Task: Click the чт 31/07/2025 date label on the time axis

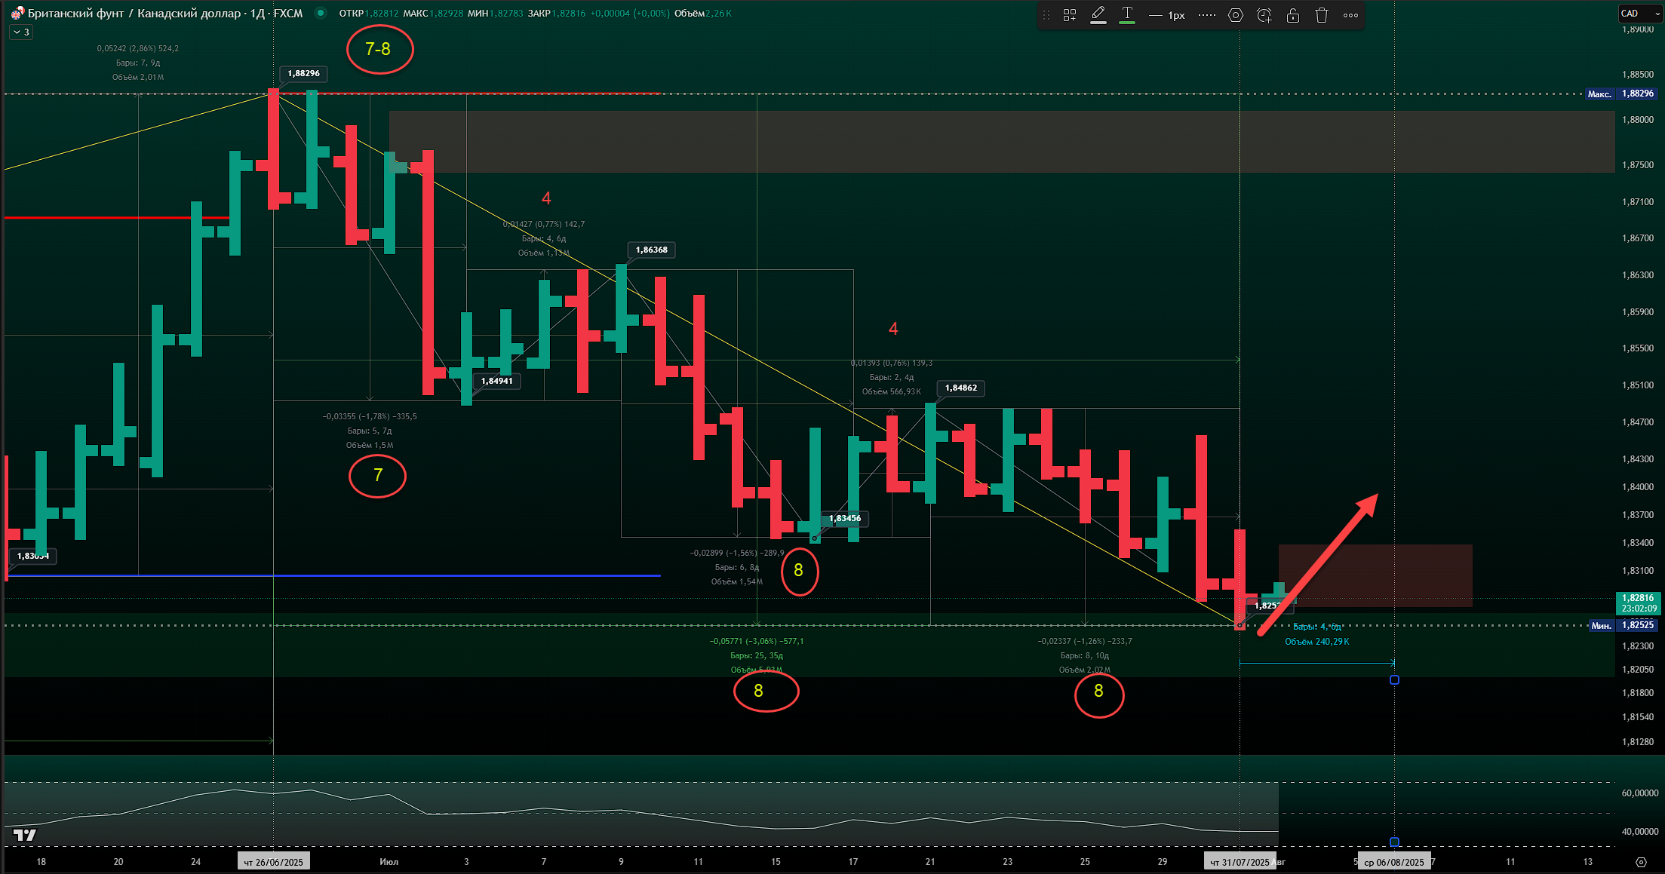Action: coord(1240,862)
